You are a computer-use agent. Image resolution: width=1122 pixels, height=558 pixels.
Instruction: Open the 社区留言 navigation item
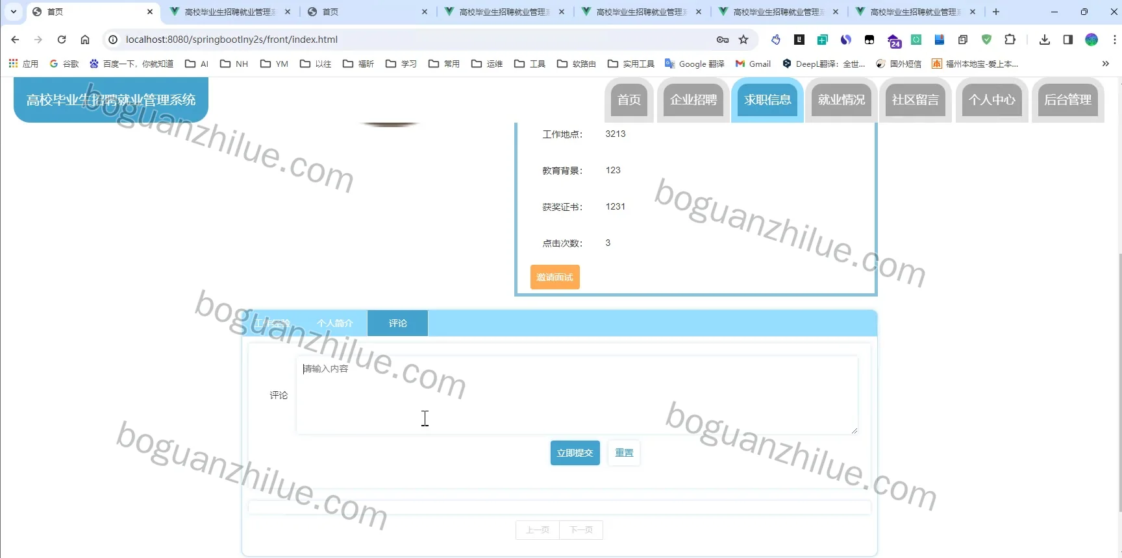[x=916, y=100]
